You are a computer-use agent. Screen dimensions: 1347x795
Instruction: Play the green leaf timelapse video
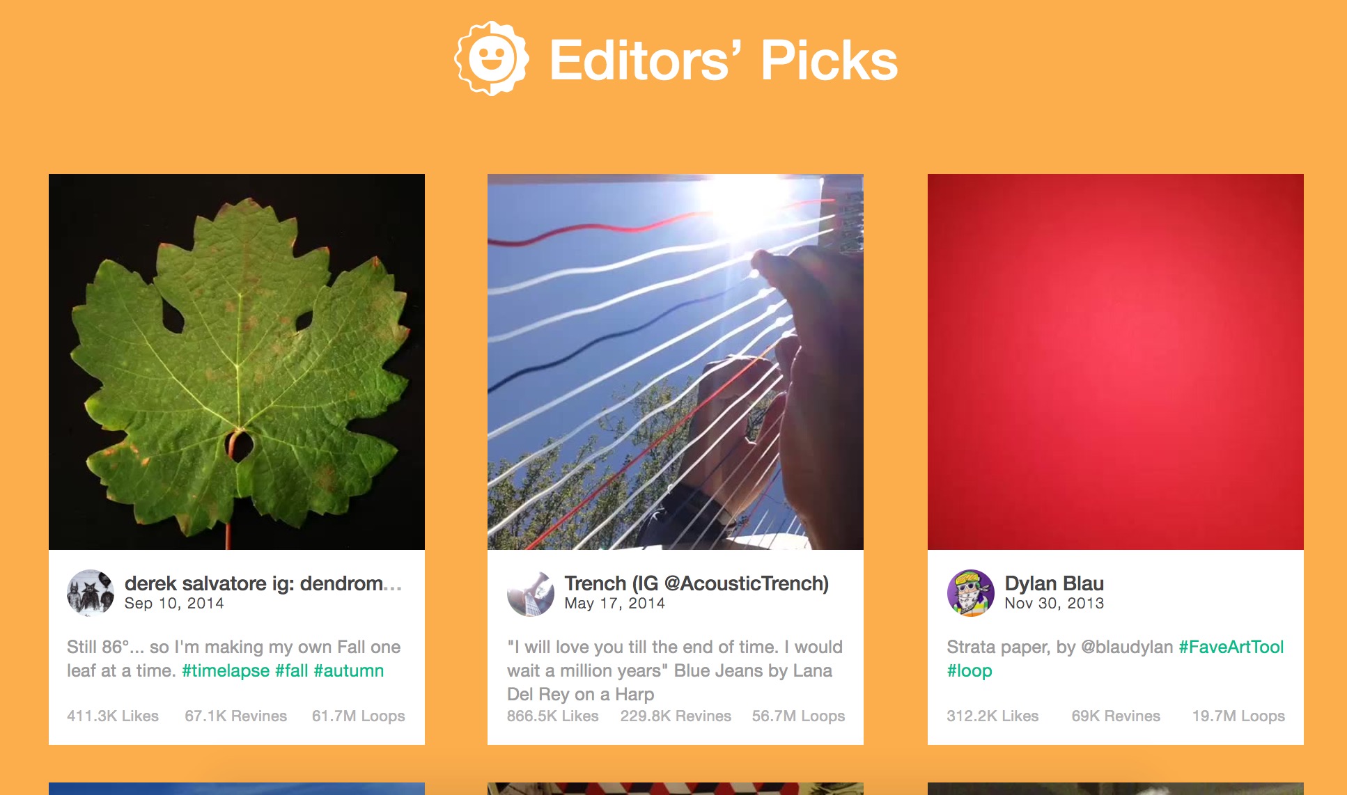237,362
